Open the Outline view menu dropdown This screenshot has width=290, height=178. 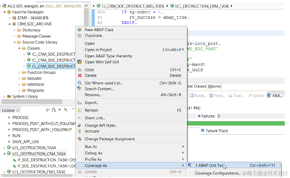click(73, 109)
